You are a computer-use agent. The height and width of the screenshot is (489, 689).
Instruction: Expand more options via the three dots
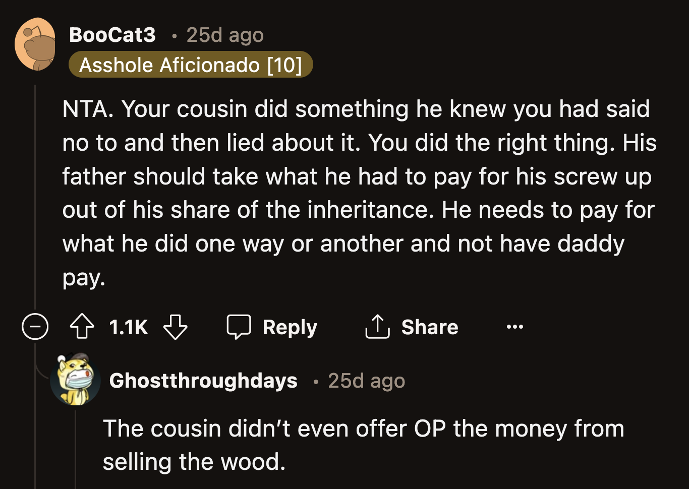point(514,327)
